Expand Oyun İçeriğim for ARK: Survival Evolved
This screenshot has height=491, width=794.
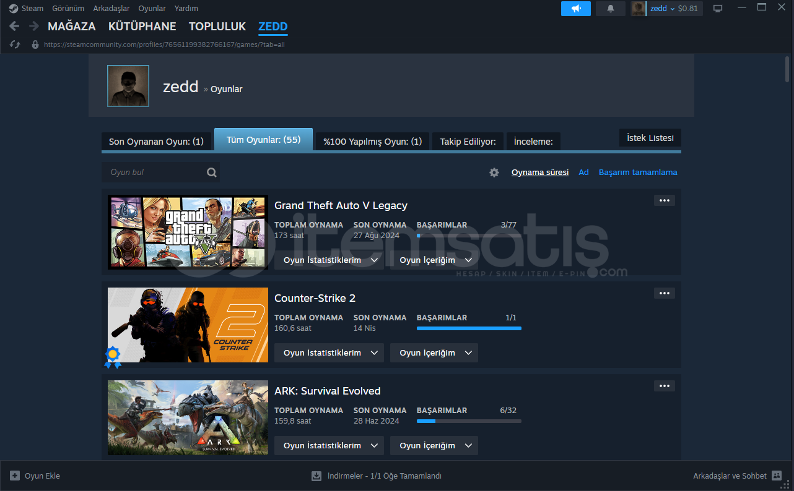tap(434, 446)
